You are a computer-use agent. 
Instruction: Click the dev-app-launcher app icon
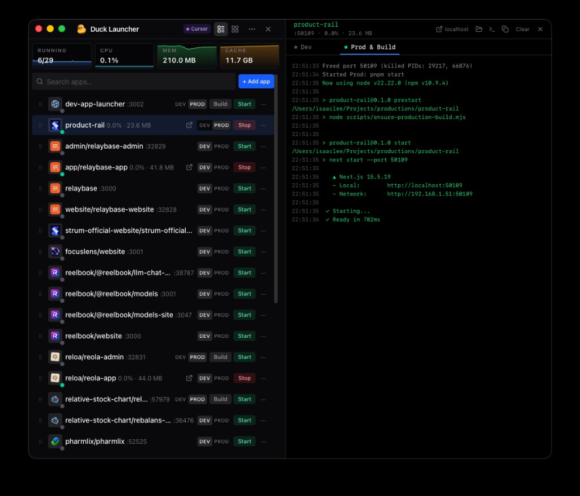55,104
